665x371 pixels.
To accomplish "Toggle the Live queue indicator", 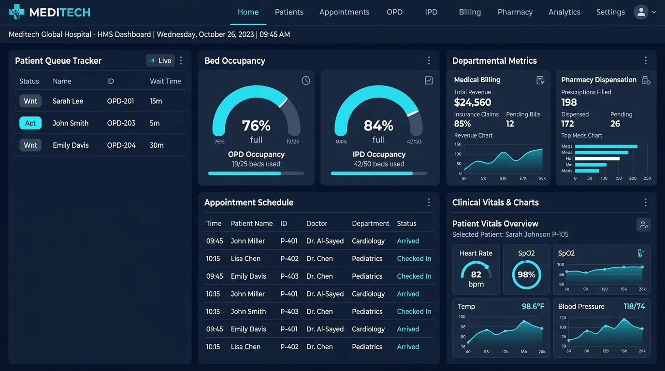I will [x=160, y=60].
